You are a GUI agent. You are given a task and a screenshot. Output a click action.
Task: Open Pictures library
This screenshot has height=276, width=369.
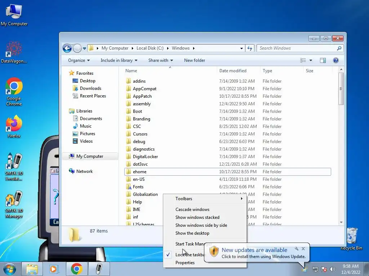tap(87, 134)
